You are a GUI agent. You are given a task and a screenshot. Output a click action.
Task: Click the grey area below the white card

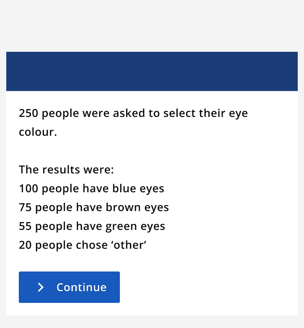[x=152, y=323]
